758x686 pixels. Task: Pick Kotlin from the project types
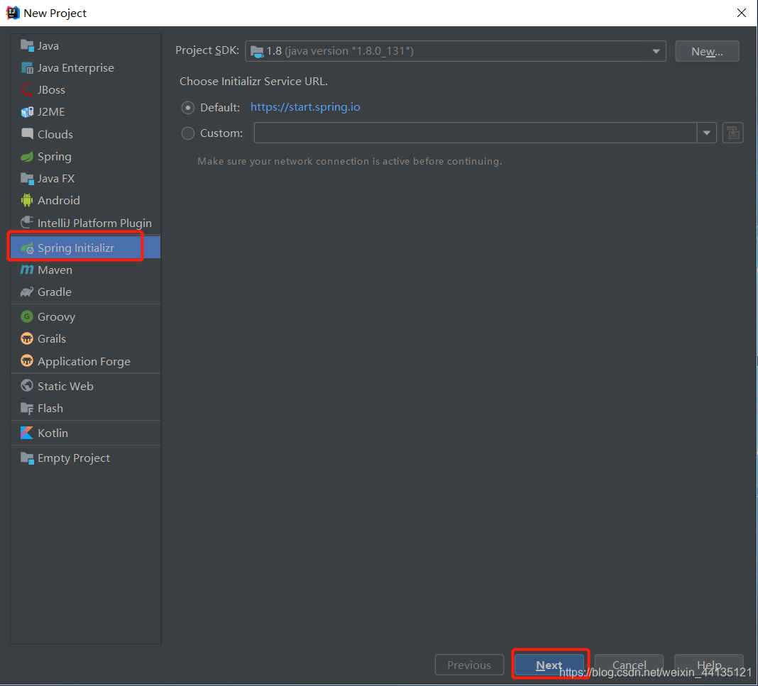tap(86, 433)
